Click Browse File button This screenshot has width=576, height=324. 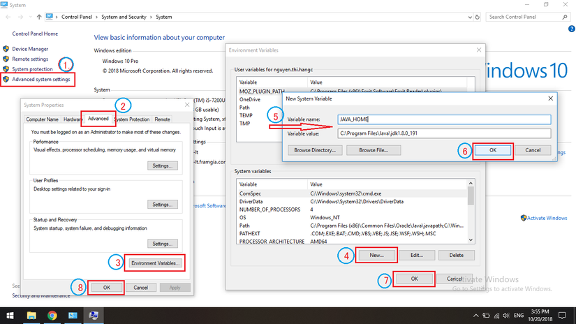(374, 150)
